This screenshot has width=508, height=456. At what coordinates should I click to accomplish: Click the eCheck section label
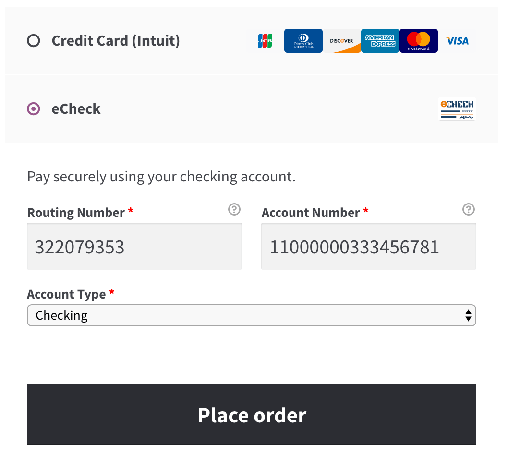click(76, 109)
